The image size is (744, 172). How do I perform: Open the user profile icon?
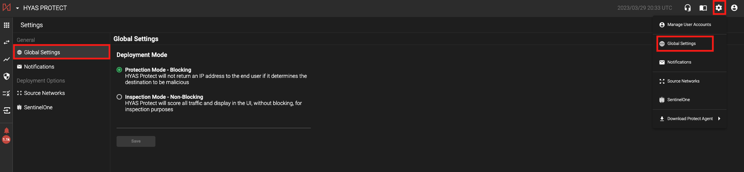[734, 8]
